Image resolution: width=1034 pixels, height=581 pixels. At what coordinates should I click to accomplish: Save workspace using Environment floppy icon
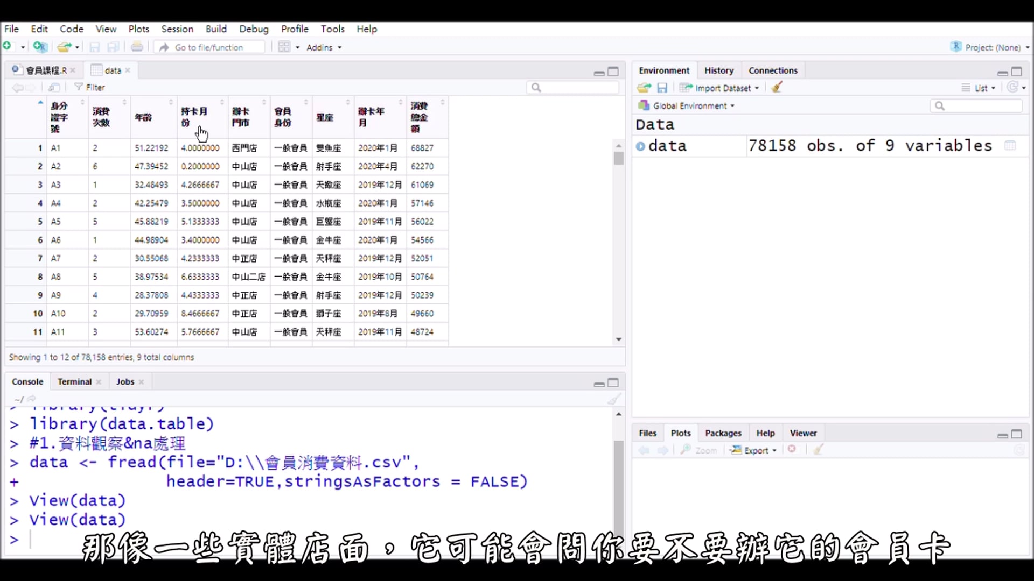[662, 88]
